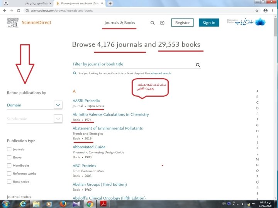The width and height of the screenshot is (278, 208).
Task: Switch to the first Persian-titled tab
Action: click(28, 3)
